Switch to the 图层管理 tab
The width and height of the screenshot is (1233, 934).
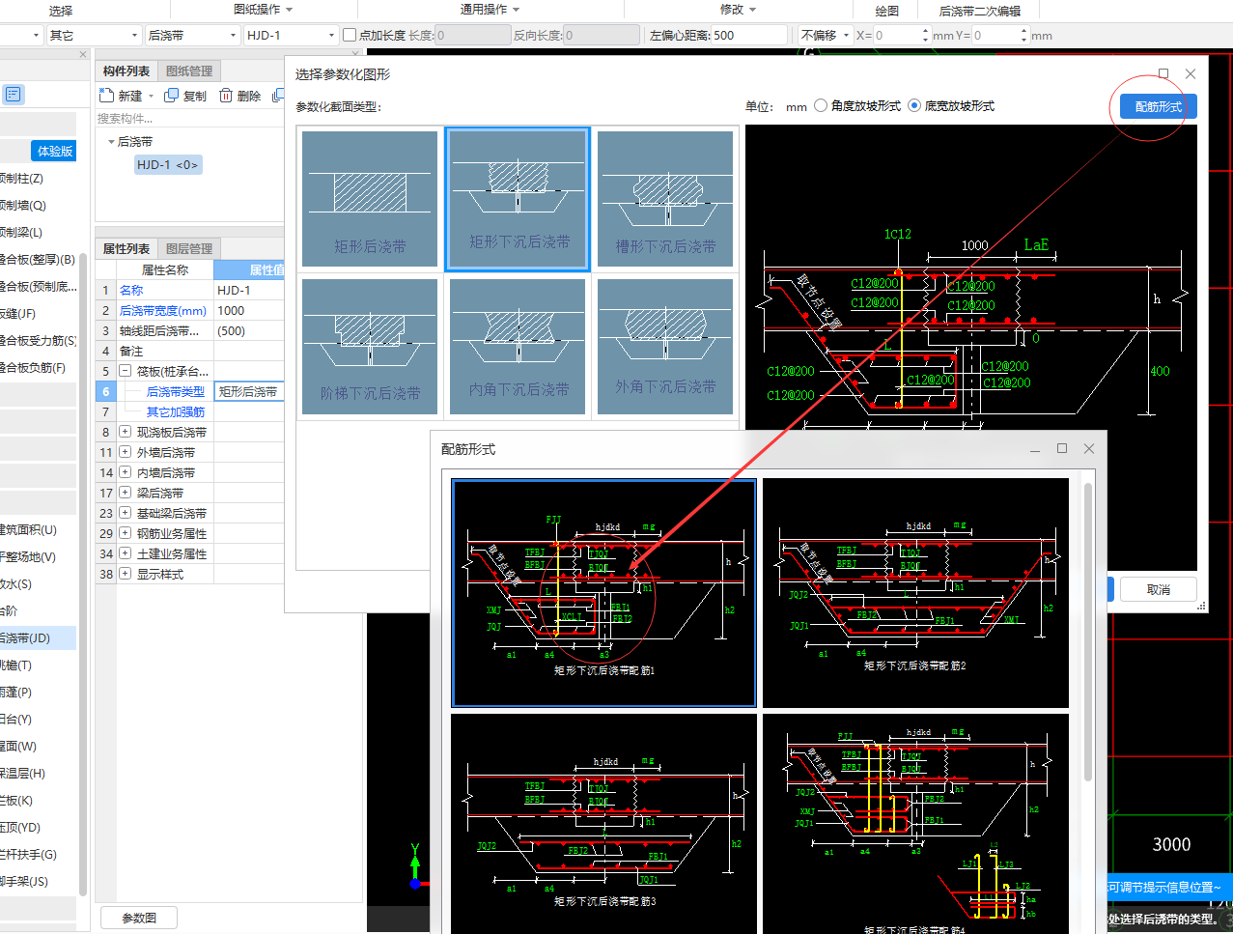pyautogui.click(x=189, y=248)
